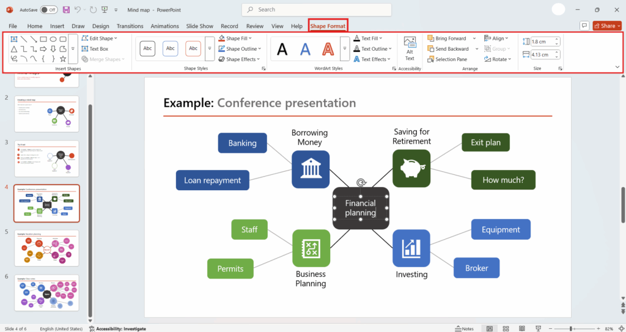Toggle Normal view button in status bar
Image resolution: width=626 pixels, height=332 pixels.
(x=490, y=328)
